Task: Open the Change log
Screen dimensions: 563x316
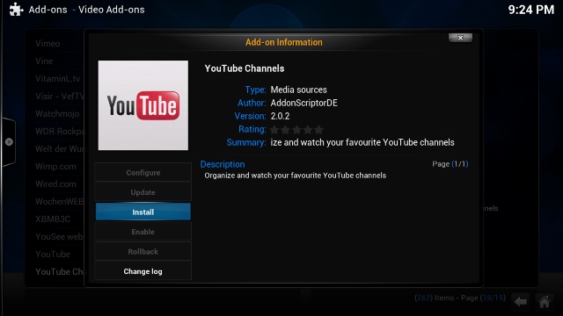Action: point(143,271)
